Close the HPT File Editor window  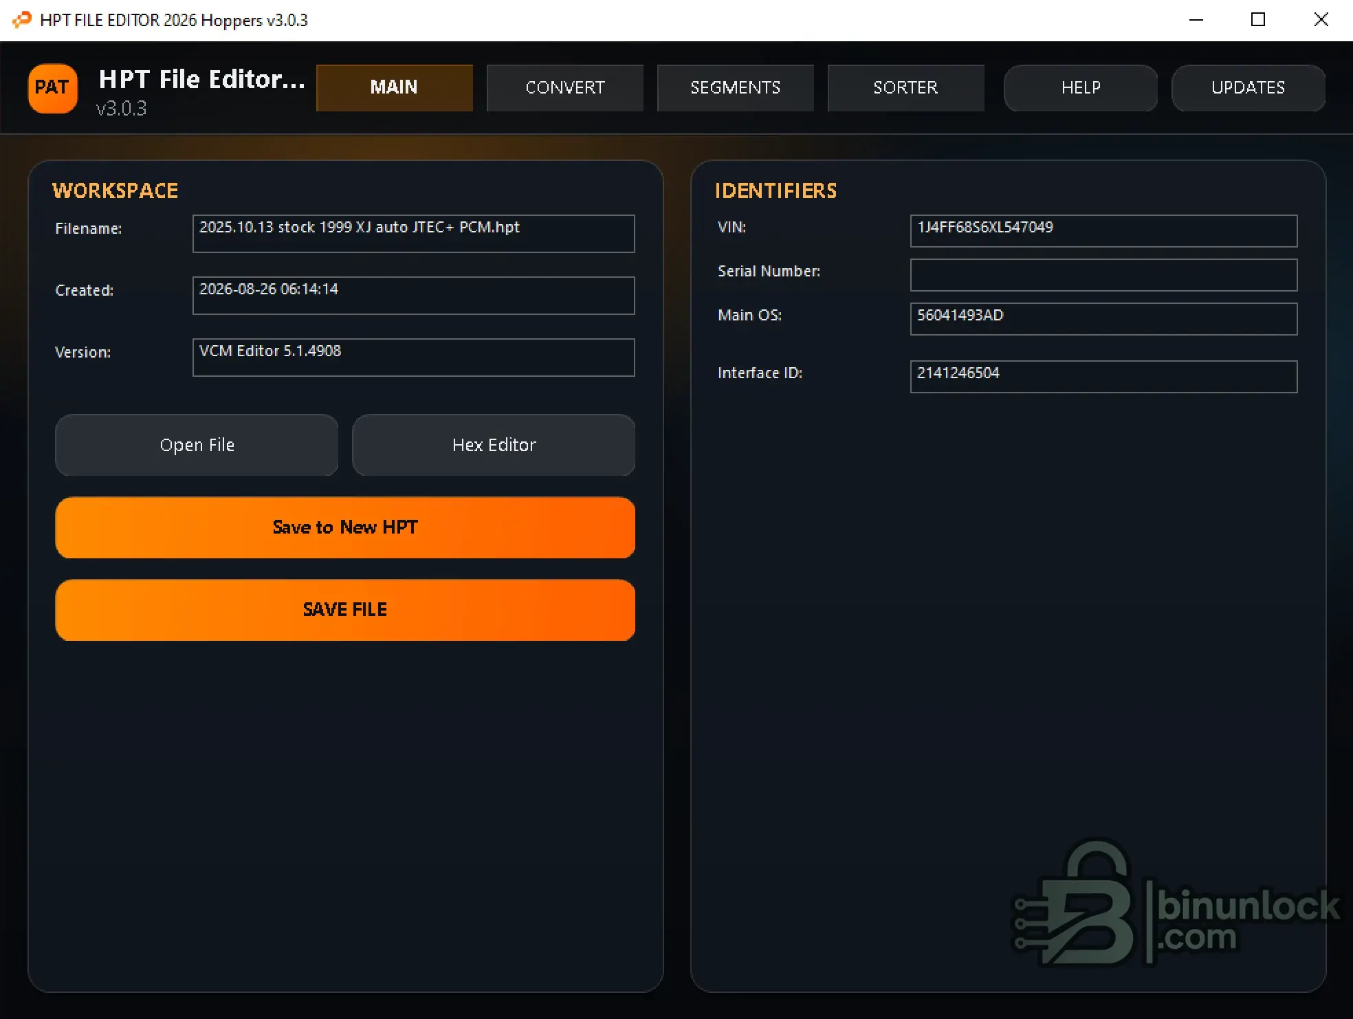pyautogui.click(x=1321, y=20)
